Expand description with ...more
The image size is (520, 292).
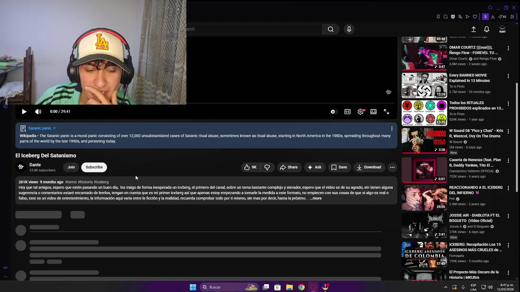point(315,198)
